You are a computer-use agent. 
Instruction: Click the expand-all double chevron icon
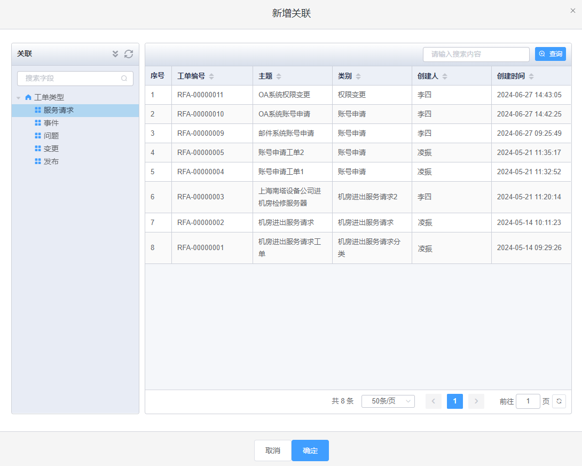pyautogui.click(x=115, y=54)
